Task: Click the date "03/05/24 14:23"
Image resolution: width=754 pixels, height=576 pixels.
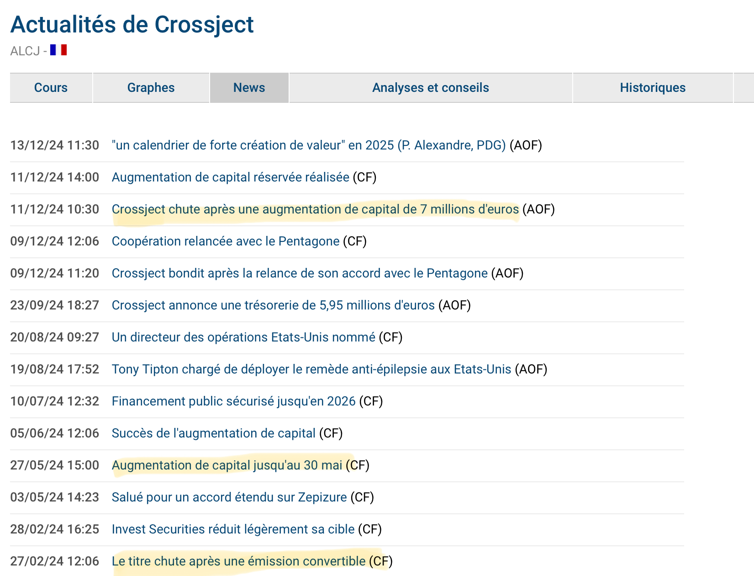Action: [55, 497]
